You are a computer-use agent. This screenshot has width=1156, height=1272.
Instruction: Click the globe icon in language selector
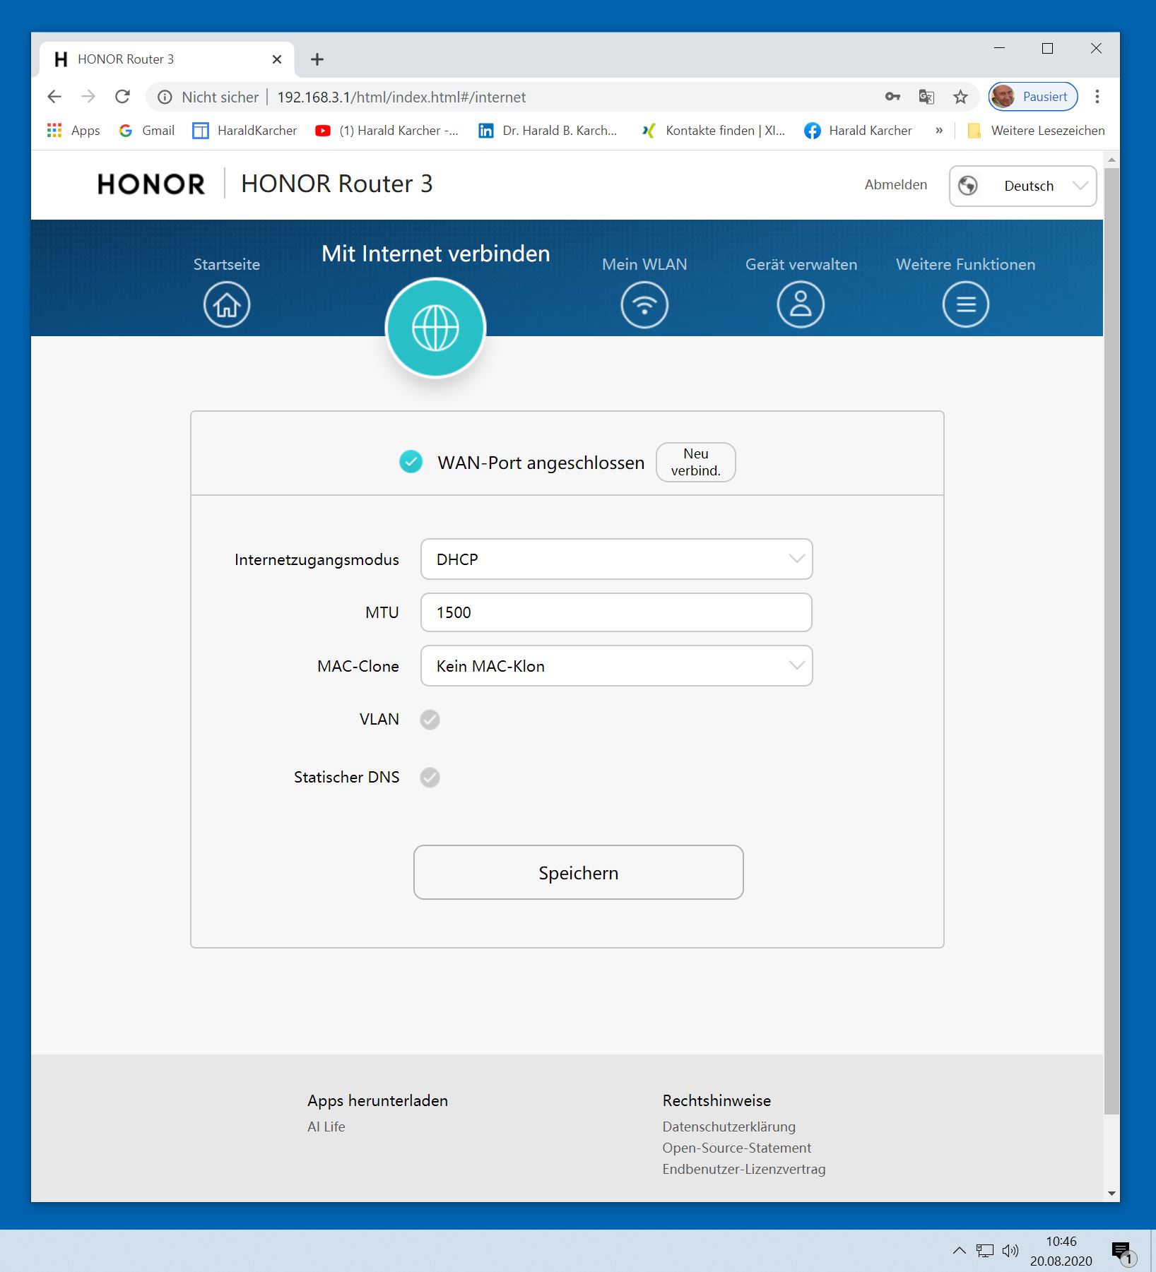click(x=968, y=186)
